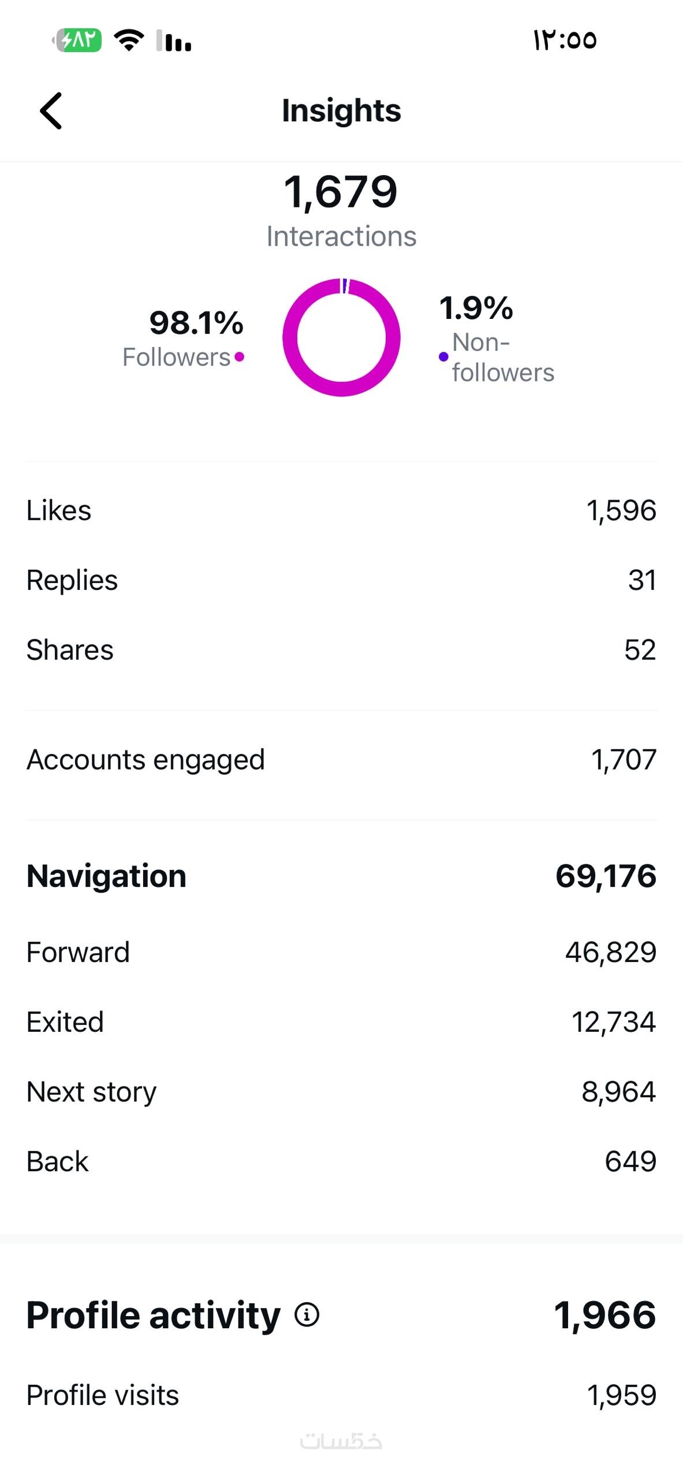Select the Replies row

pyautogui.click(x=341, y=580)
